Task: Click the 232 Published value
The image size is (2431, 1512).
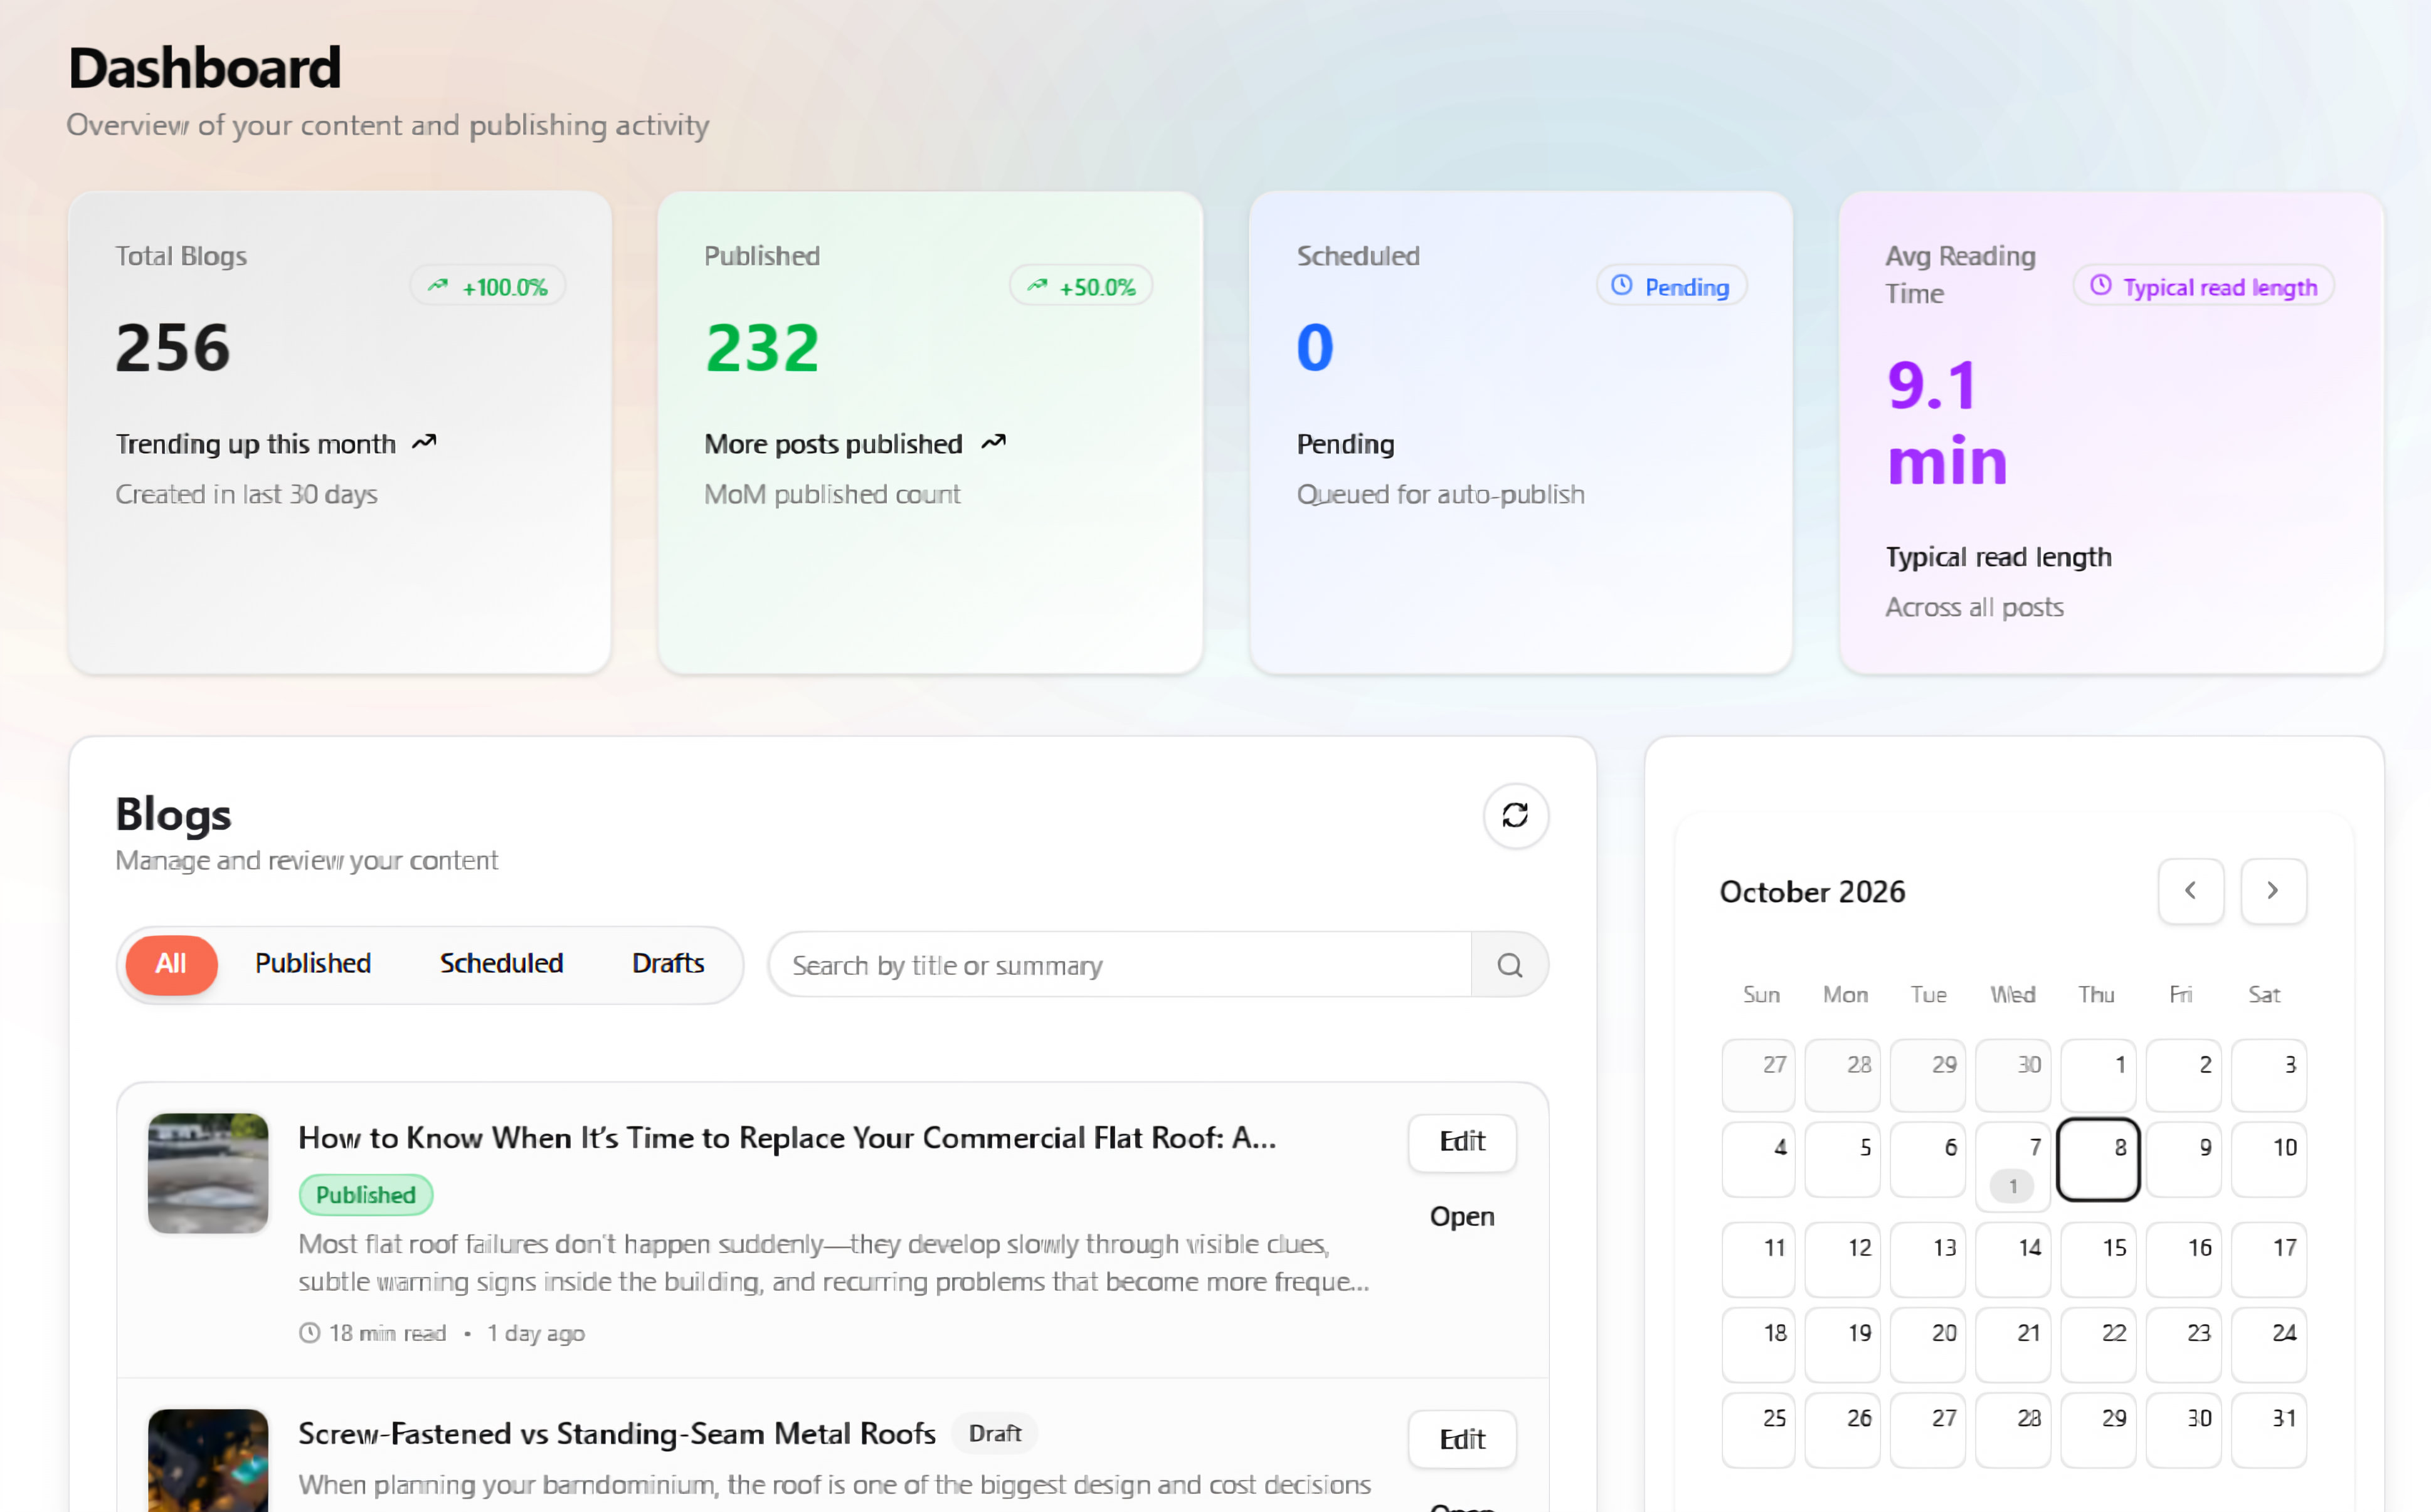Action: pos(762,347)
